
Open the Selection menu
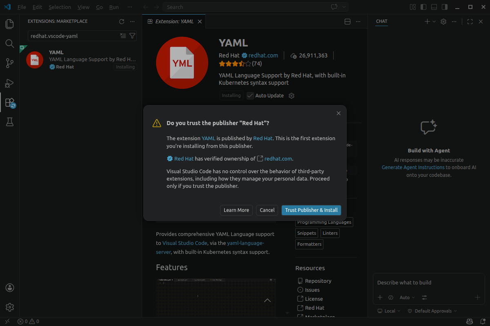[60, 7]
